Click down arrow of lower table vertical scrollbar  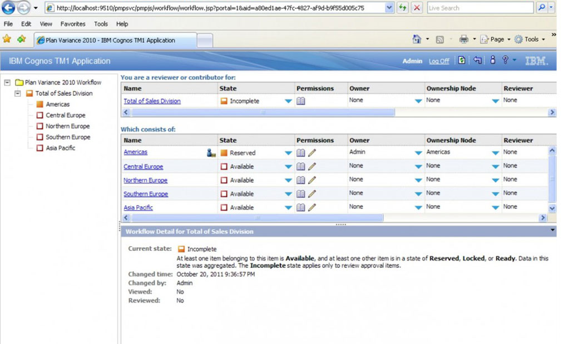[552, 208]
